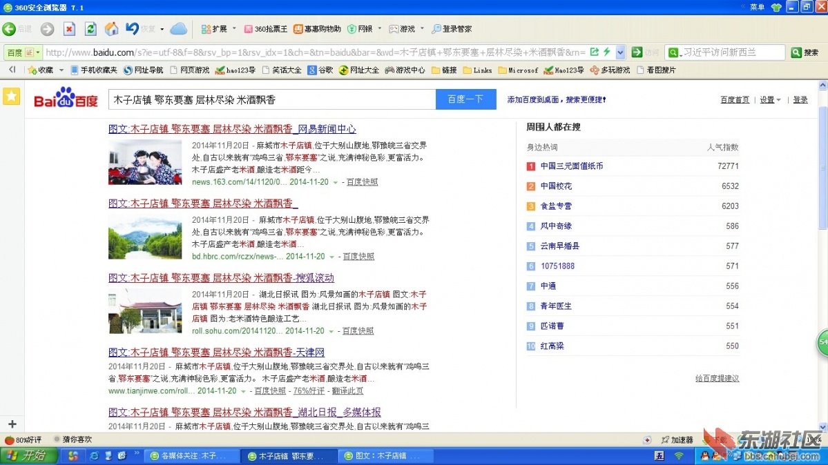Screen dimensions: 828x465
Task: Open 谷歌 bookmark
Action: click(320, 70)
